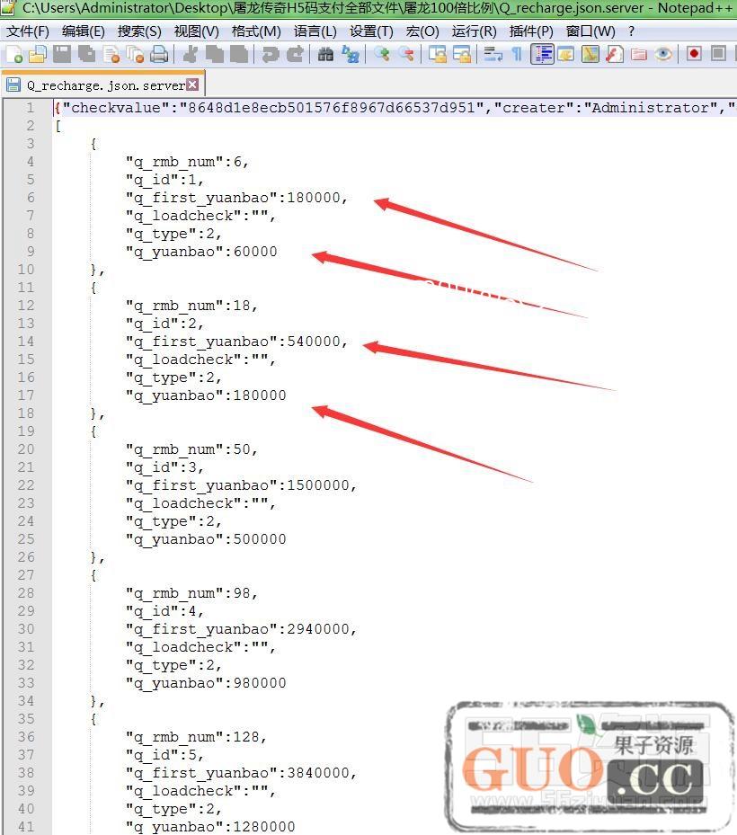
Task: Close the Q_recharge.json.server tab
Action: pos(192,85)
